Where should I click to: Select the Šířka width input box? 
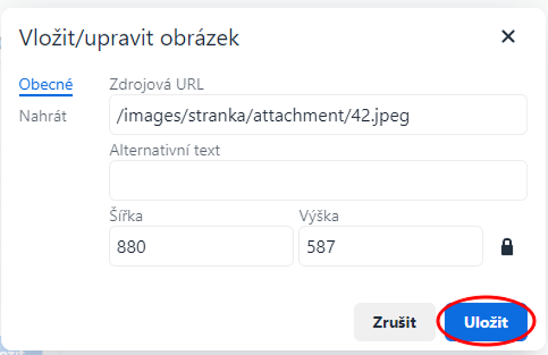coord(201,246)
